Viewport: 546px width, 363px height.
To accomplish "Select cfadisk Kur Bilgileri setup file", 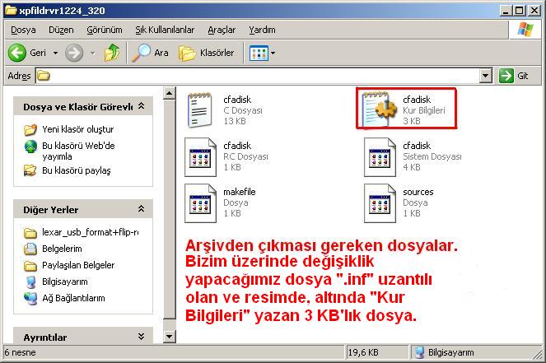I will click(380, 109).
